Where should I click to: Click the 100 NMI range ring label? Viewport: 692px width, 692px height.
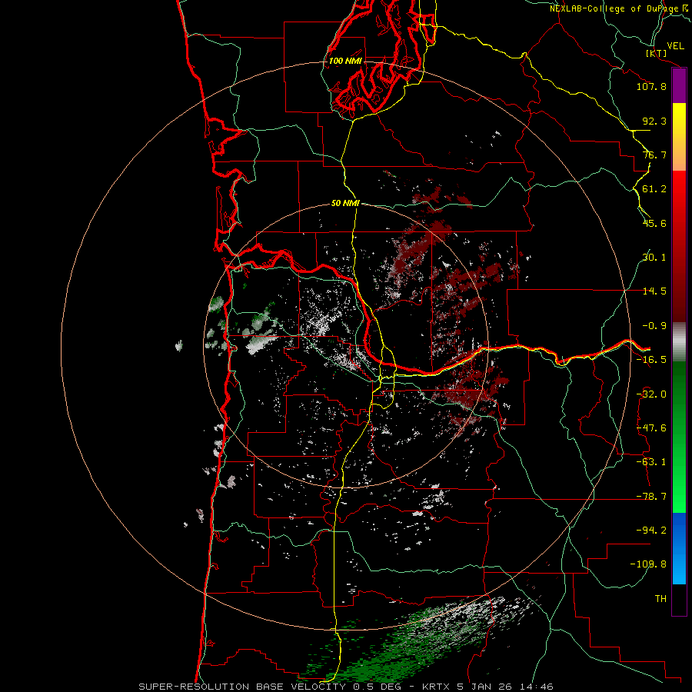[x=345, y=61]
